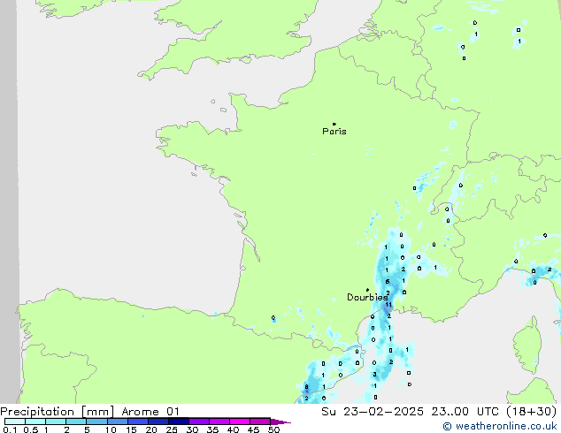Screen dimensions: 561x433
Task: Click the Paris location dot marker
Action: [x=334, y=124]
